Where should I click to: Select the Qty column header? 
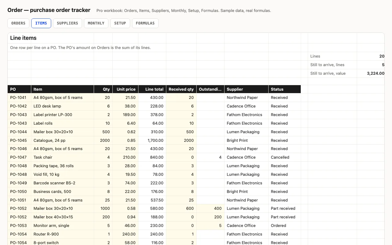(x=103, y=89)
